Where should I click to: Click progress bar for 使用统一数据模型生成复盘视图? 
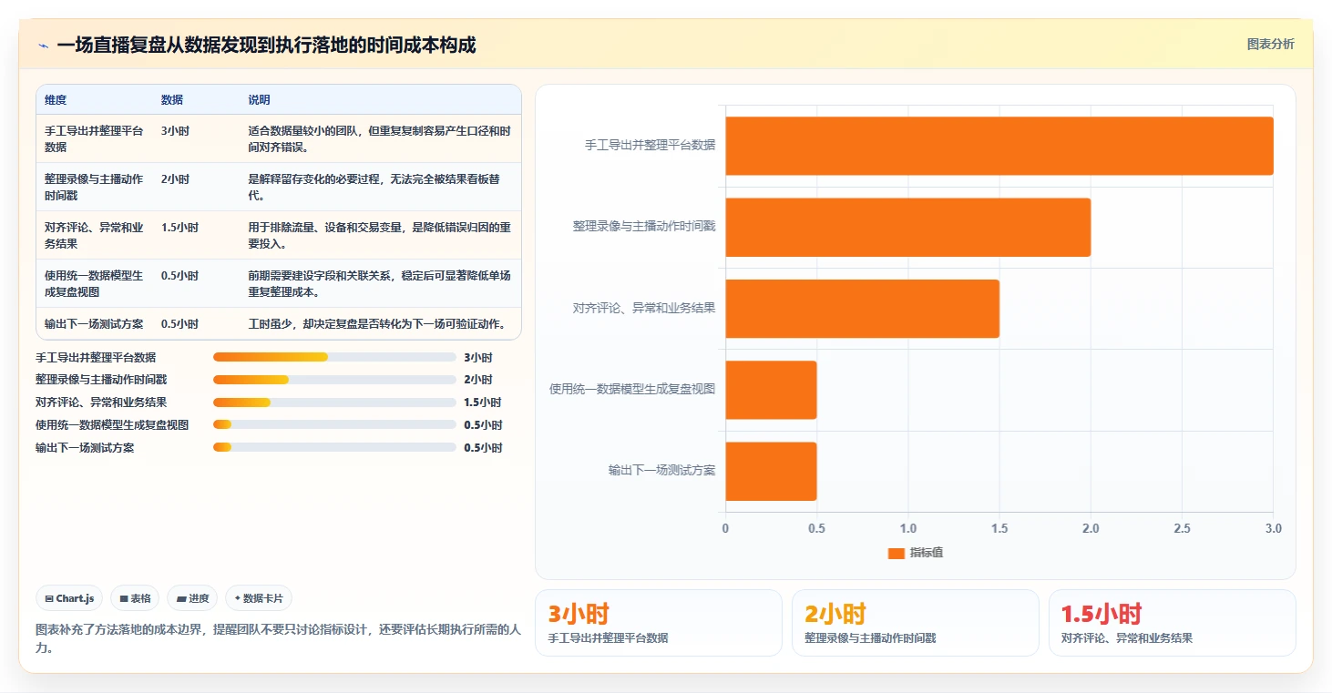[x=334, y=424]
